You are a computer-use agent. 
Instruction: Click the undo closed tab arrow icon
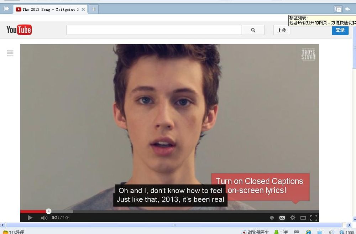point(347,9)
